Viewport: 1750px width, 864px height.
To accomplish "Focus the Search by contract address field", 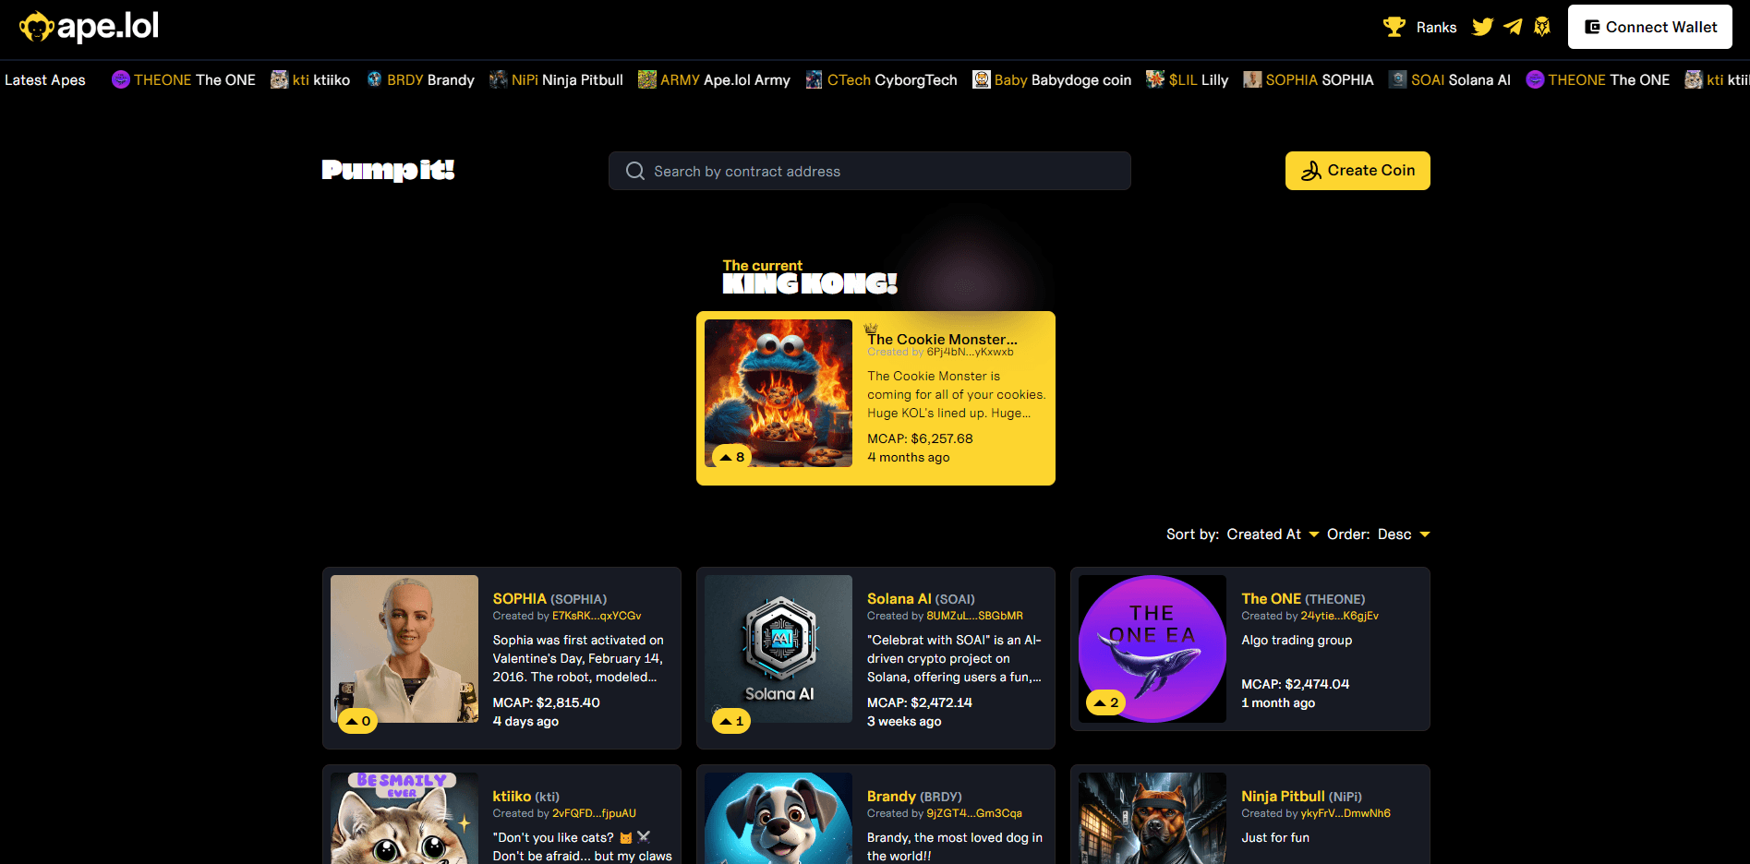I will pyautogui.click(x=869, y=172).
